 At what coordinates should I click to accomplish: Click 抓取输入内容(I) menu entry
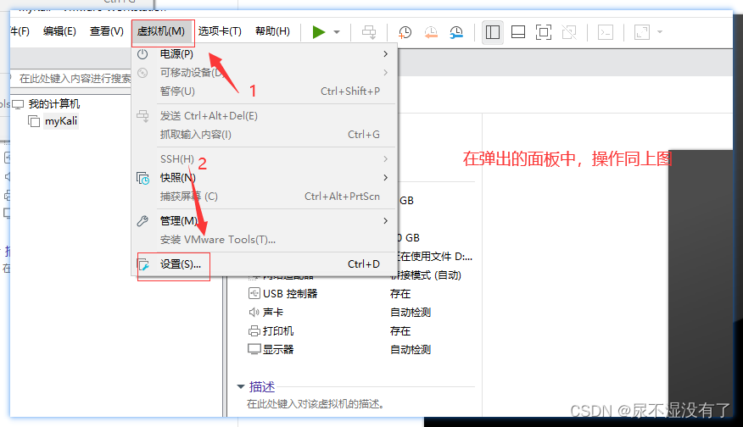point(265,135)
